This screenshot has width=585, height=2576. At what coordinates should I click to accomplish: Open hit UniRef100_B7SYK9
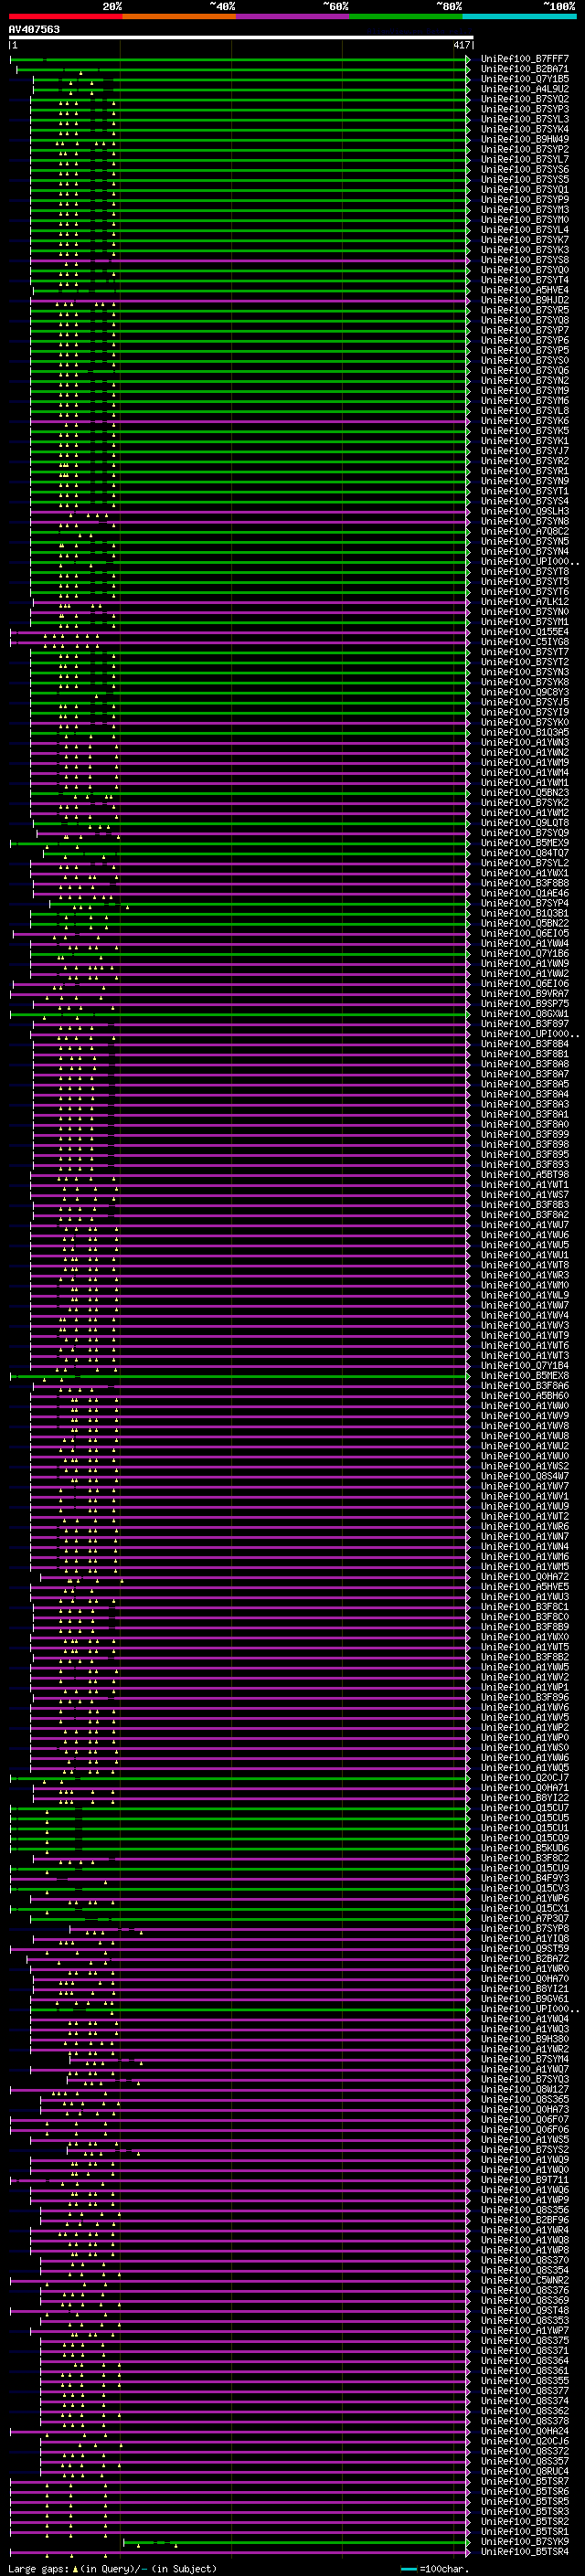(524, 2541)
